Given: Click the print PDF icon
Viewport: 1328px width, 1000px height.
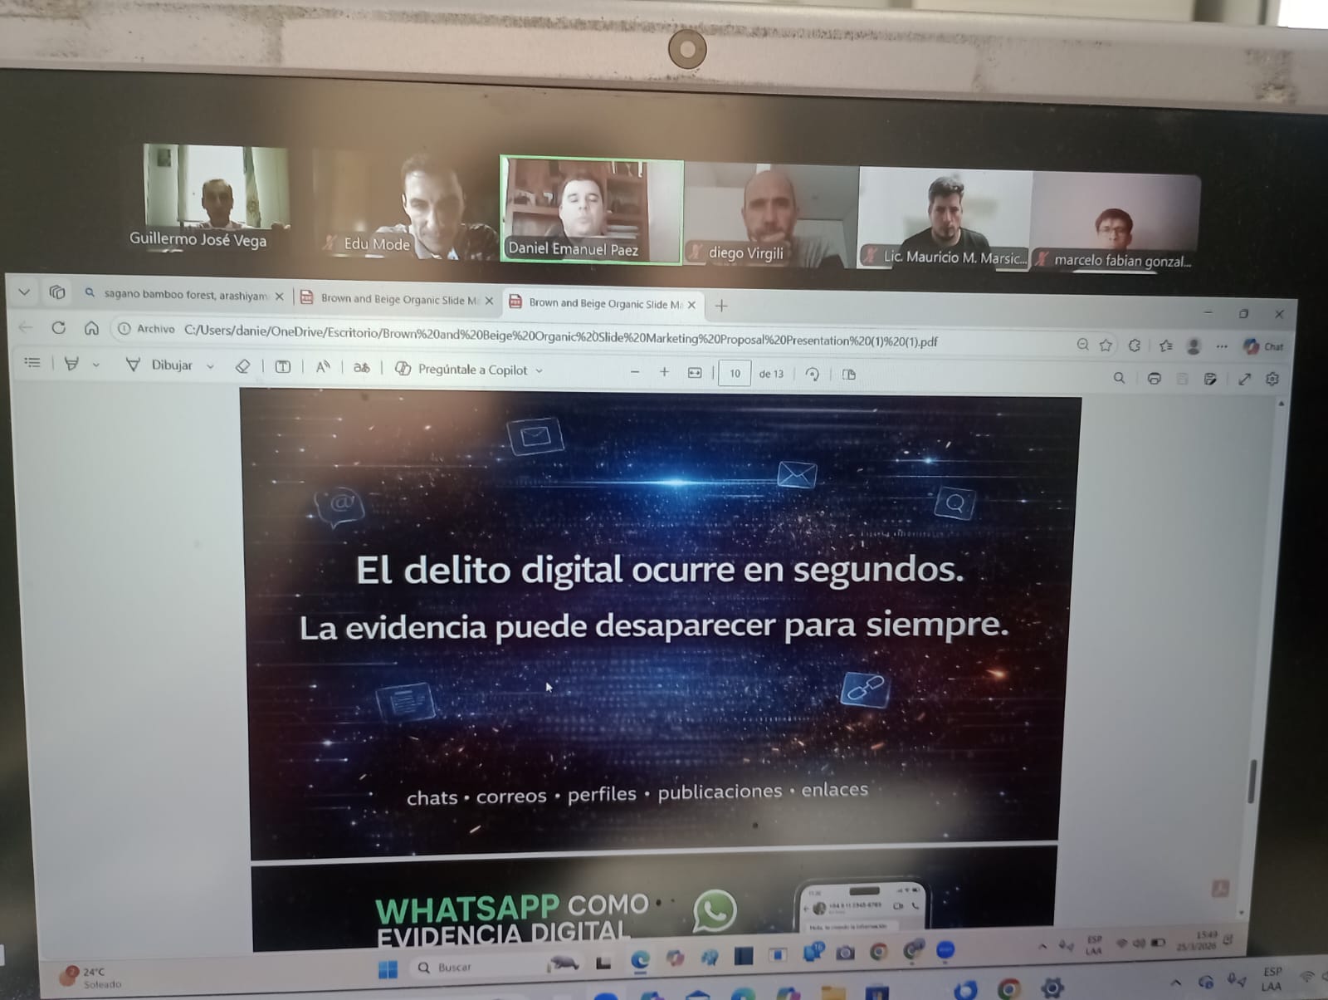Looking at the screenshot, I should [x=1154, y=379].
